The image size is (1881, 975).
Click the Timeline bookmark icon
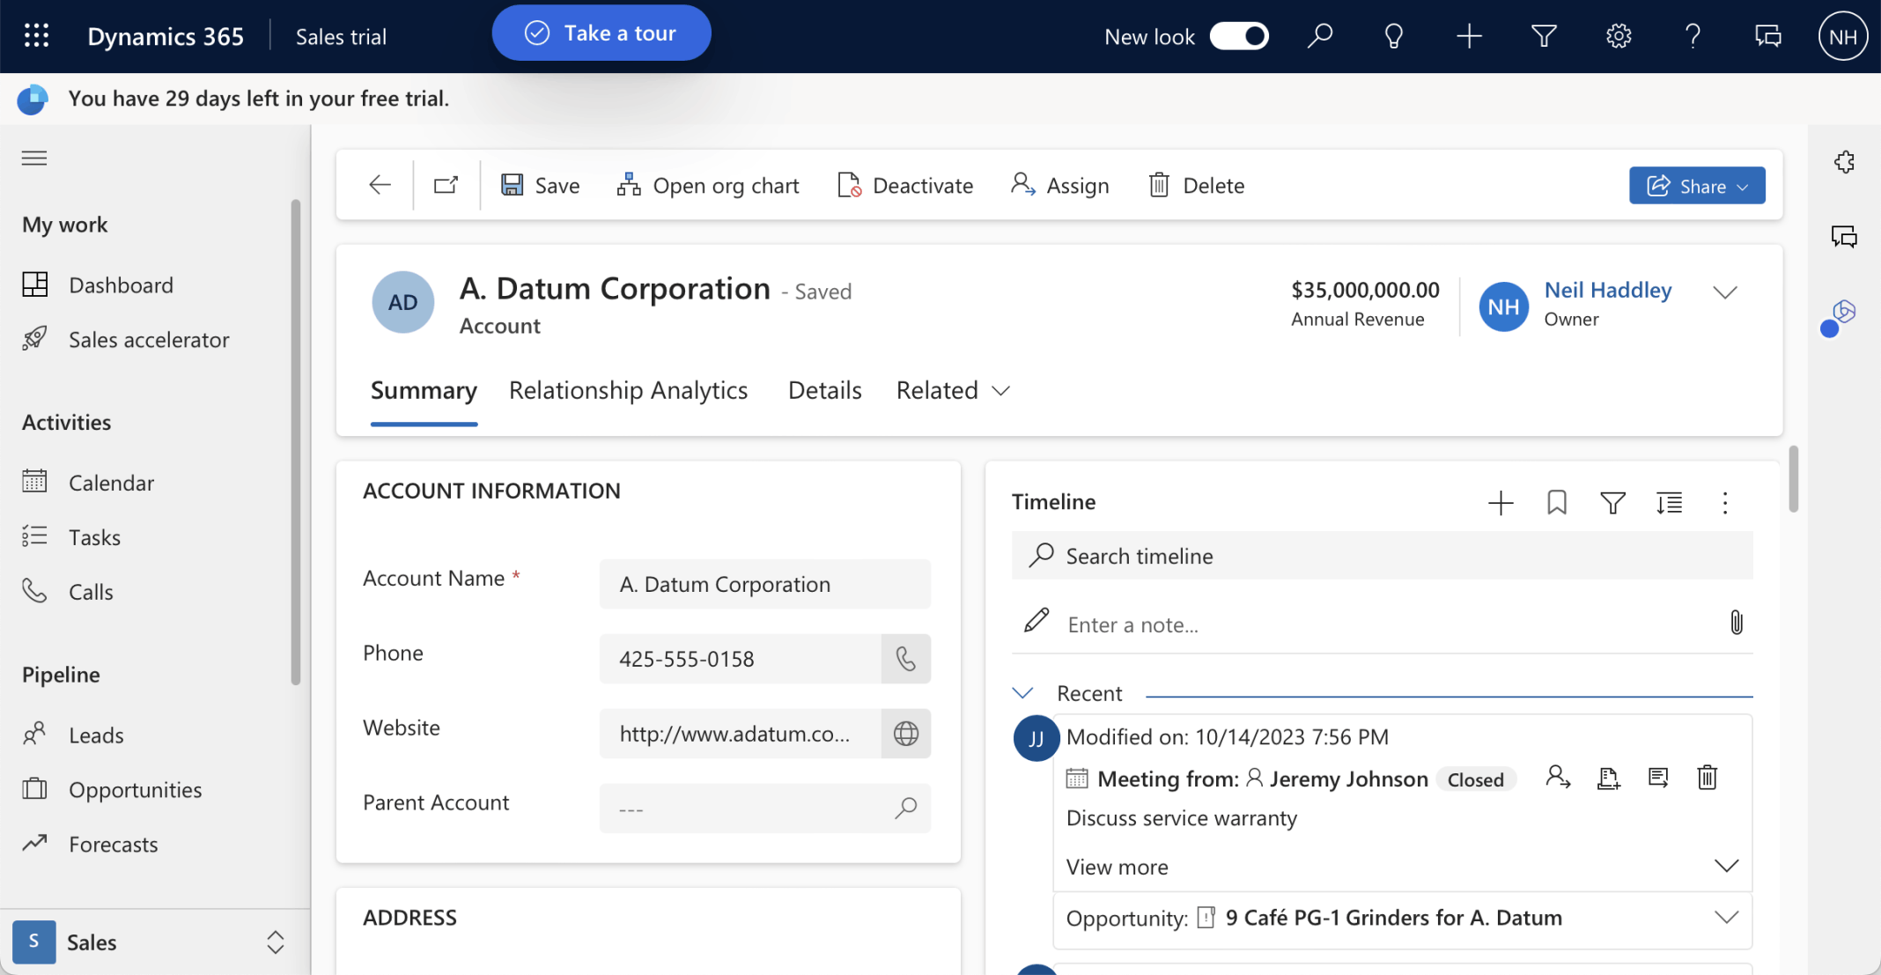tap(1556, 503)
